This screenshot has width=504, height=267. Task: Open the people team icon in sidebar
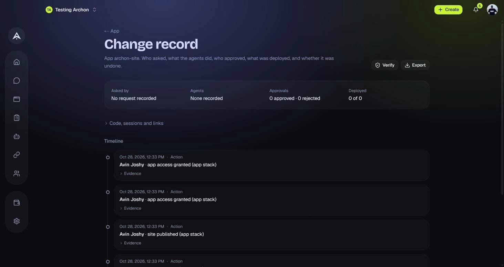pos(17,174)
